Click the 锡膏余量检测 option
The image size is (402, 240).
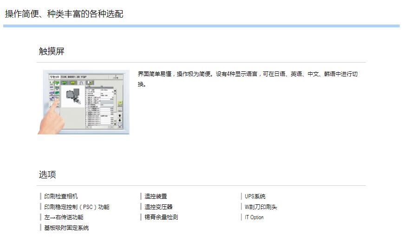tap(161, 217)
